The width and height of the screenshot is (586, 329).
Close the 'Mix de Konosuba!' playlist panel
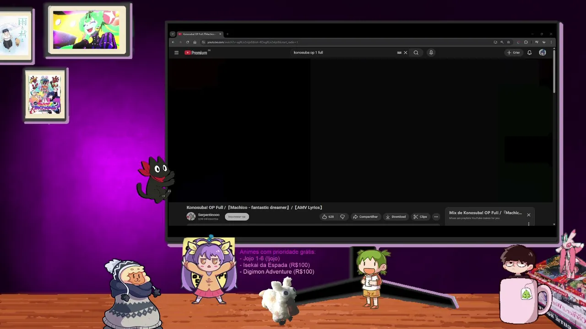click(x=529, y=215)
